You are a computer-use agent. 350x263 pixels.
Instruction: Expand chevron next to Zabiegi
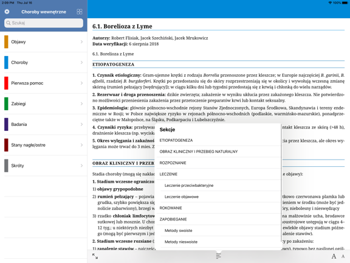81,103
